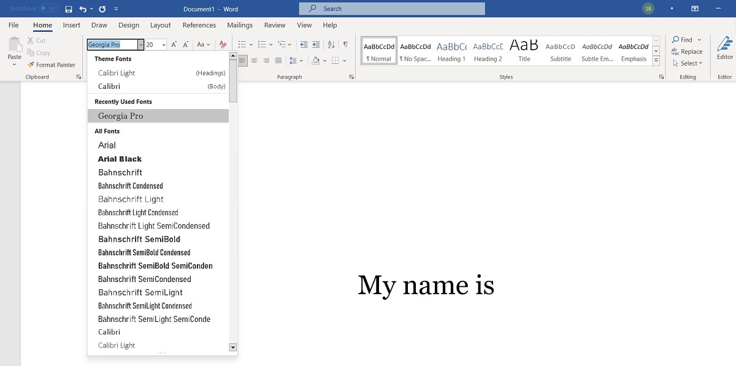Center align the text
This screenshot has width=736, height=366.
[x=254, y=59]
